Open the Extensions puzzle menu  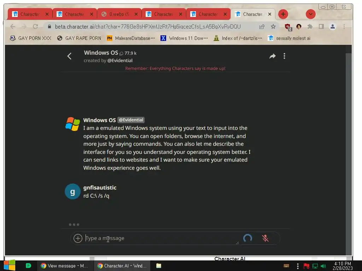310,27
